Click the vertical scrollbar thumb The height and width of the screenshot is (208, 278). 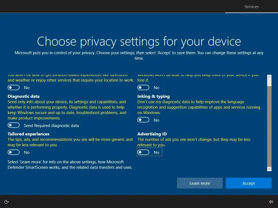[269, 126]
